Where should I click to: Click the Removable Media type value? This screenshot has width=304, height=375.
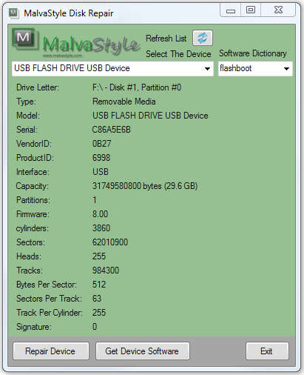(124, 102)
